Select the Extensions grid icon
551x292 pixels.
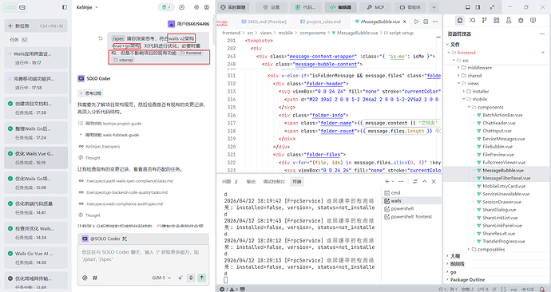coord(497,21)
